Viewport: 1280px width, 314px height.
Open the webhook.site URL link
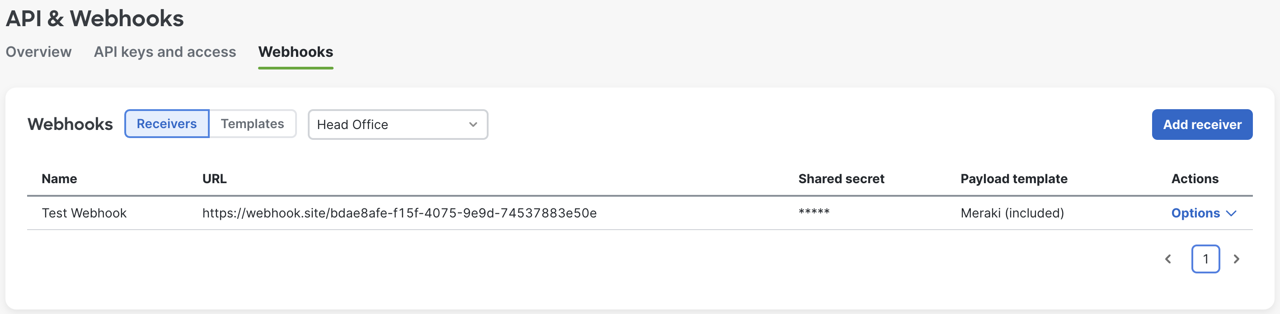point(400,213)
